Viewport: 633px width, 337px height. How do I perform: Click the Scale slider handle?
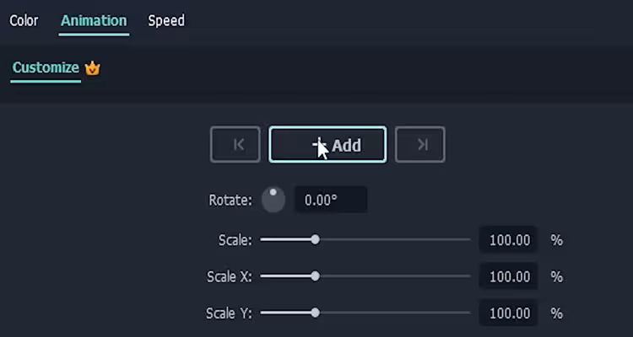click(315, 240)
